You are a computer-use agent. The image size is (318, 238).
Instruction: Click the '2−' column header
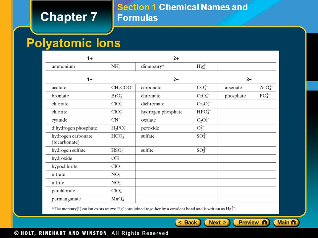176,80
